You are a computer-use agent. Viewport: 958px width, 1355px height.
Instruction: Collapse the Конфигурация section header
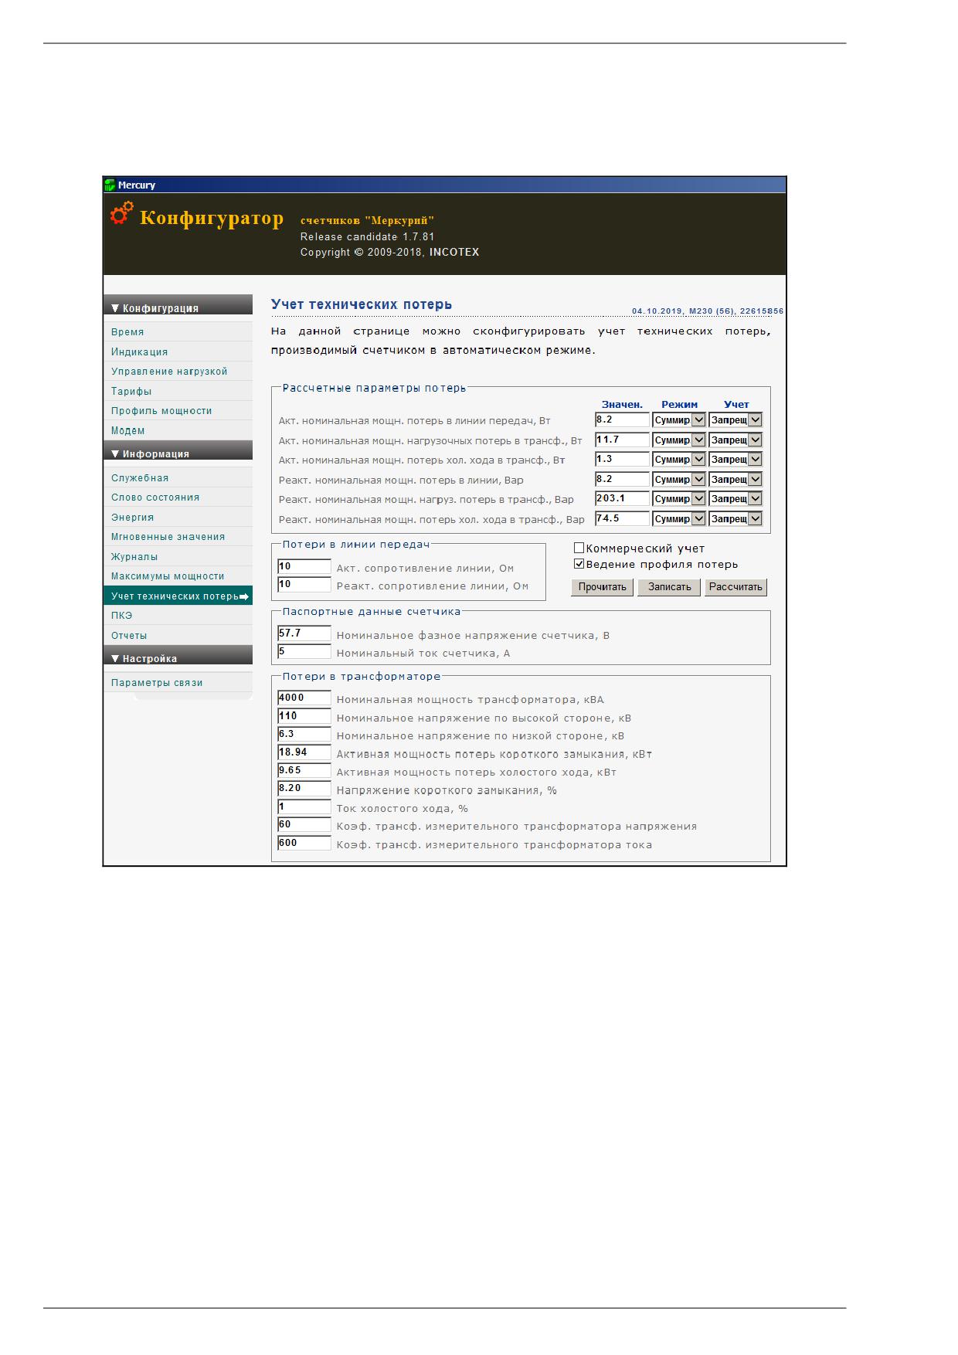pyautogui.click(x=178, y=307)
